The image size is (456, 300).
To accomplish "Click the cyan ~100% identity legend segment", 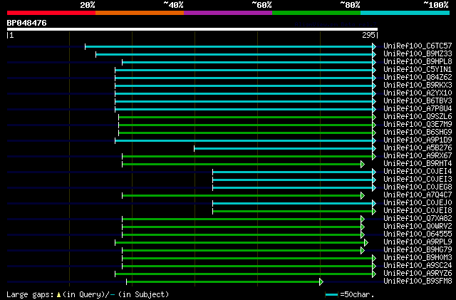I will click(x=405, y=13).
